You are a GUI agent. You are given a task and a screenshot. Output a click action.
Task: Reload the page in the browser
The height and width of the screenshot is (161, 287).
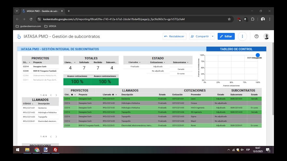tap(31, 19)
